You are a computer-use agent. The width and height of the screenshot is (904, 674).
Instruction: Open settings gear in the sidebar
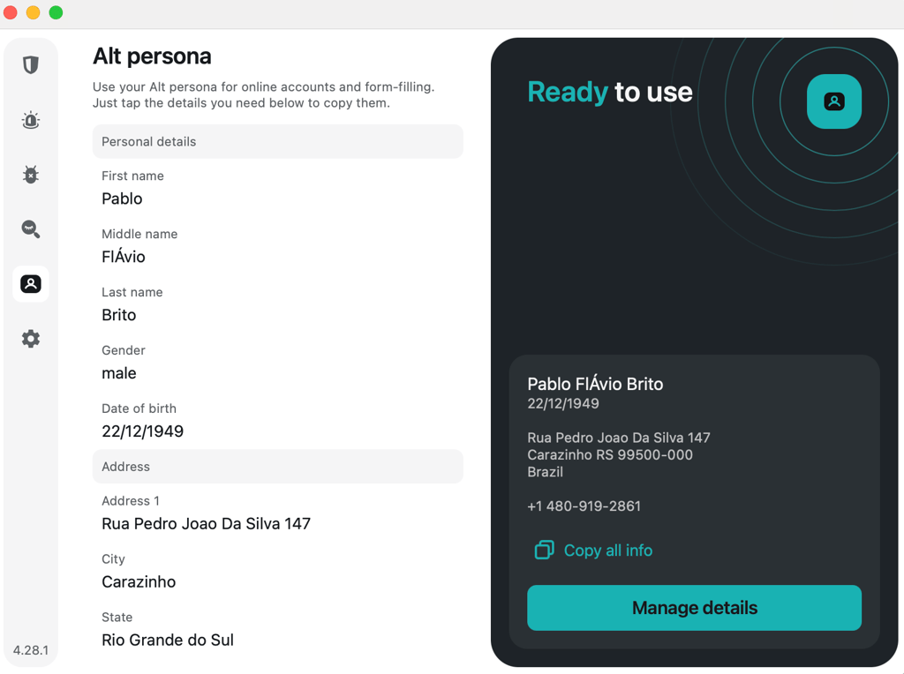click(31, 339)
